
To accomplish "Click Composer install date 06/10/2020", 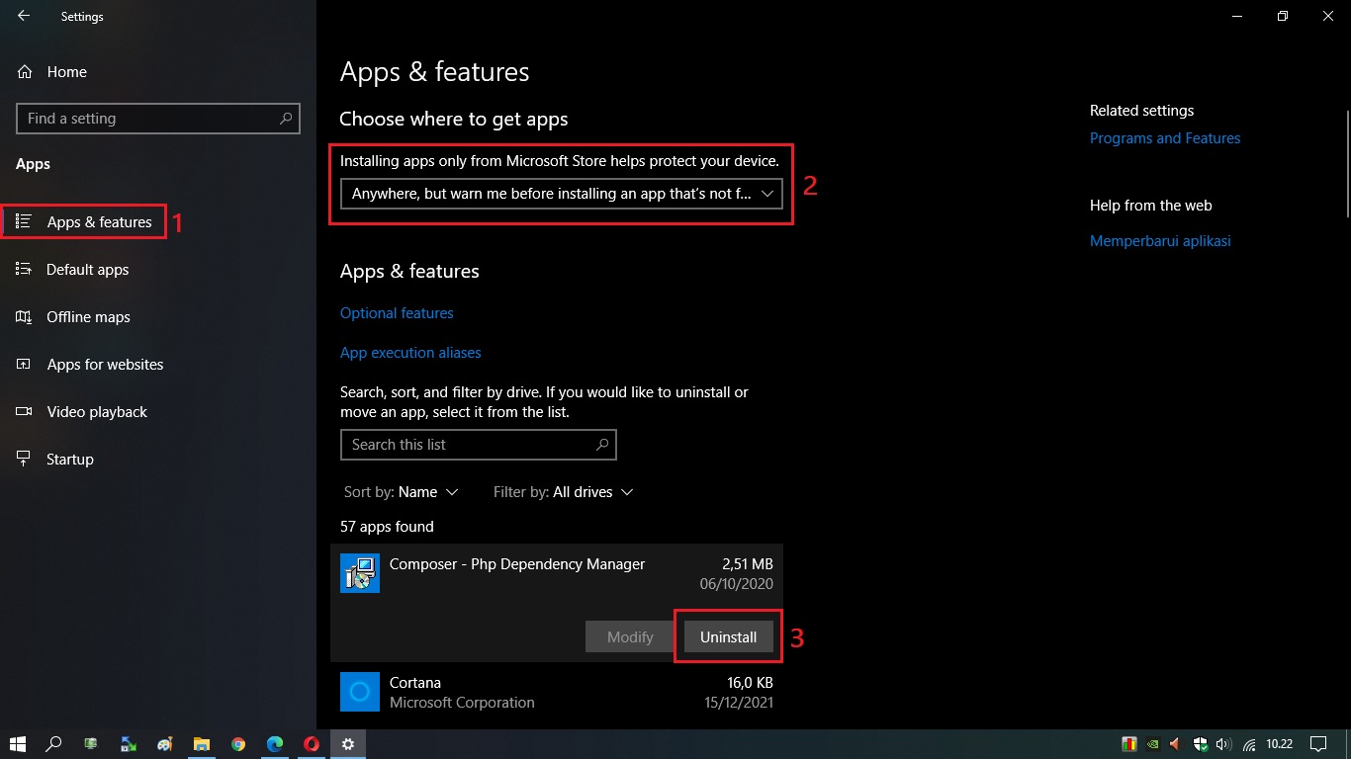I will click(x=737, y=584).
